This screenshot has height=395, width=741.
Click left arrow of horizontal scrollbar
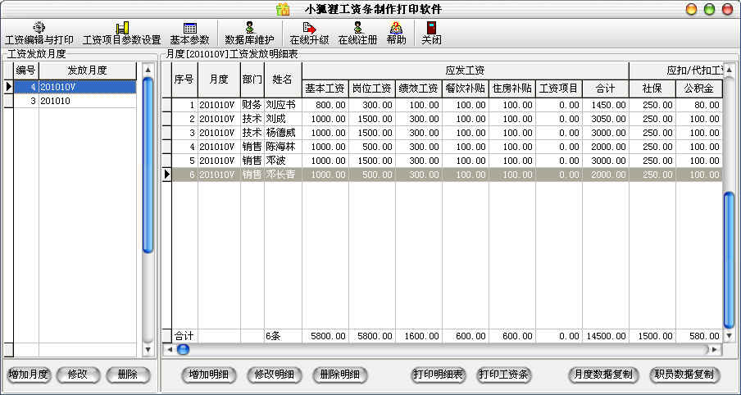click(x=169, y=350)
